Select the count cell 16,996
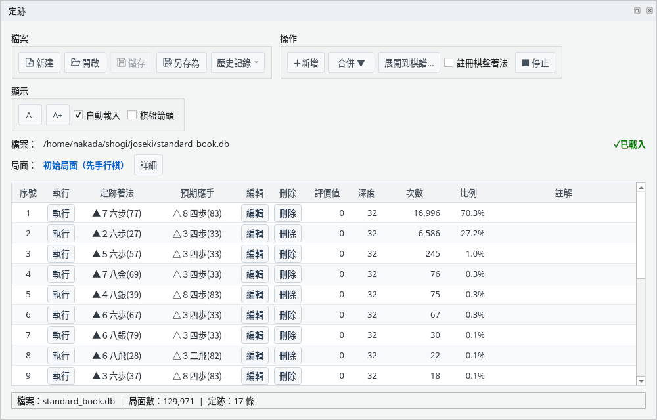The height and width of the screenshot is (420, 657). point(426,213)
